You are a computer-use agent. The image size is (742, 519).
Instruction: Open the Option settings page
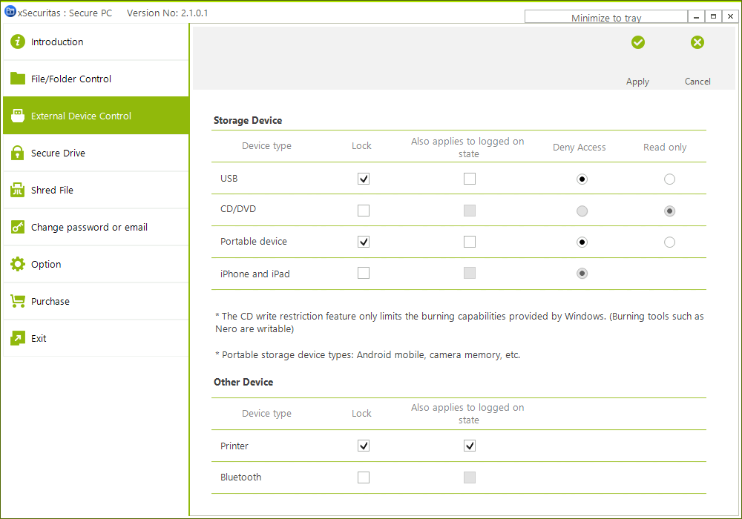pos(96,264)
